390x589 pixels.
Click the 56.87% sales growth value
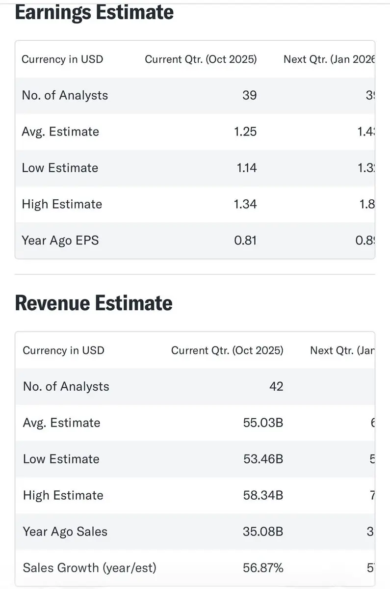[263, 568]
